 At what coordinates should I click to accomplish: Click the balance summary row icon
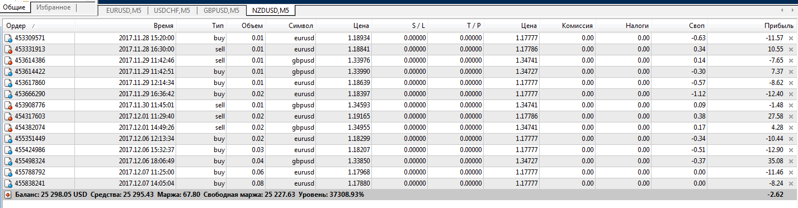[8, 195]
